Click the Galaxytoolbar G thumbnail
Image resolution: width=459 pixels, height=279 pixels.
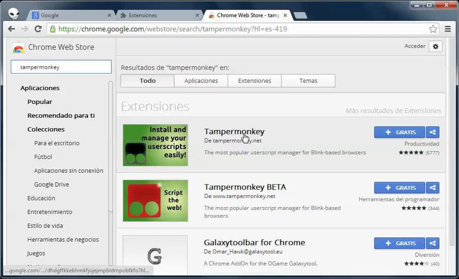tap(155, 255)
